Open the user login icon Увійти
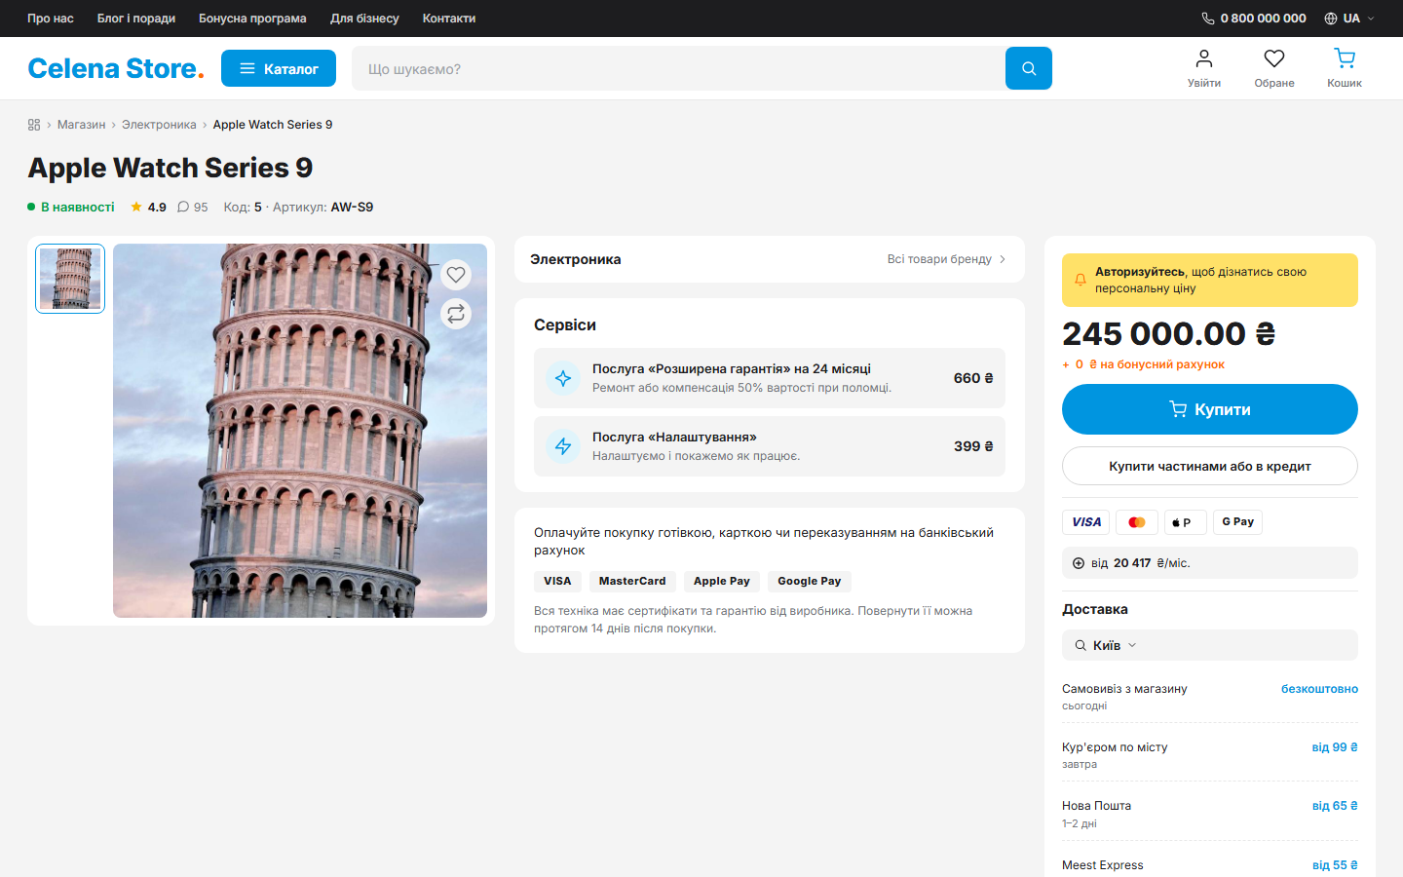 point(1204,68)
